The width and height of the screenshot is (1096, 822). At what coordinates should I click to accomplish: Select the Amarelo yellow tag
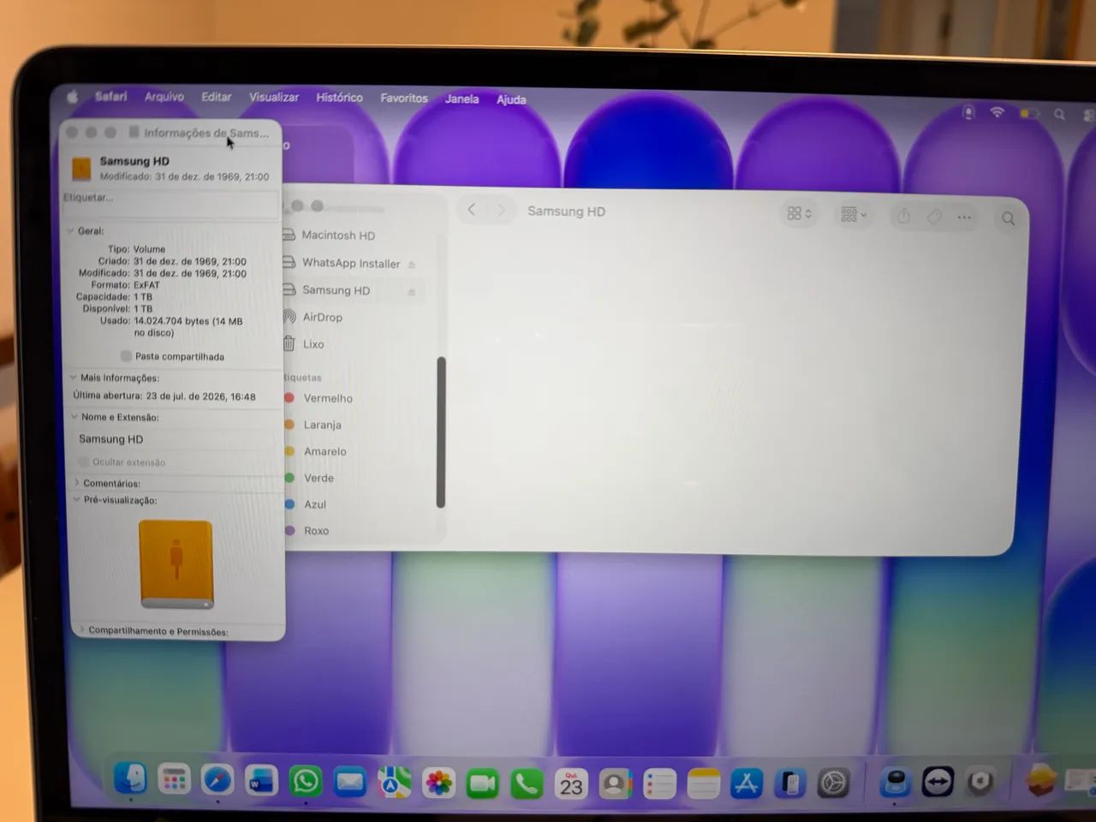pos(325,451)
